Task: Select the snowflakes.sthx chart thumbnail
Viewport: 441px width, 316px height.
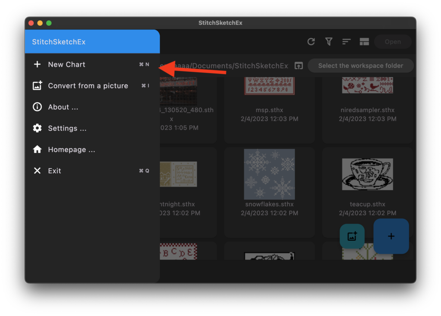Action: [269, 174]
